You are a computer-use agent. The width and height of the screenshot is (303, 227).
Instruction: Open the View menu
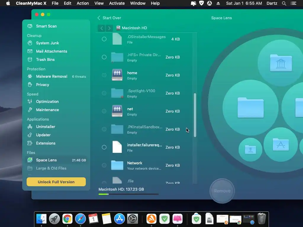(99, 3)
